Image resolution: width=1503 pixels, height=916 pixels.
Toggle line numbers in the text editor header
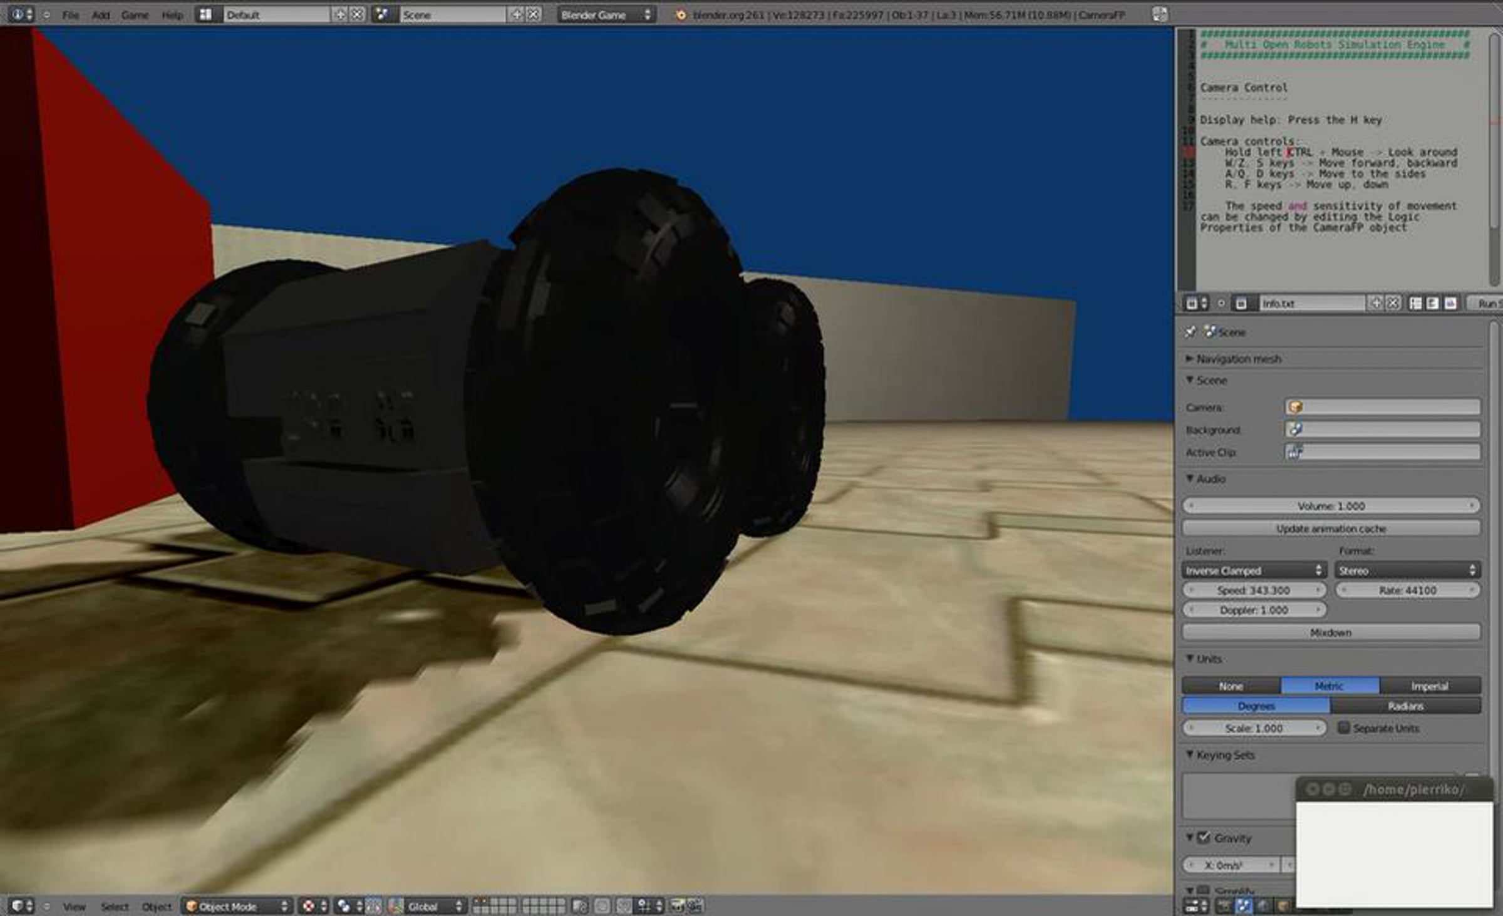[1415, 304]
